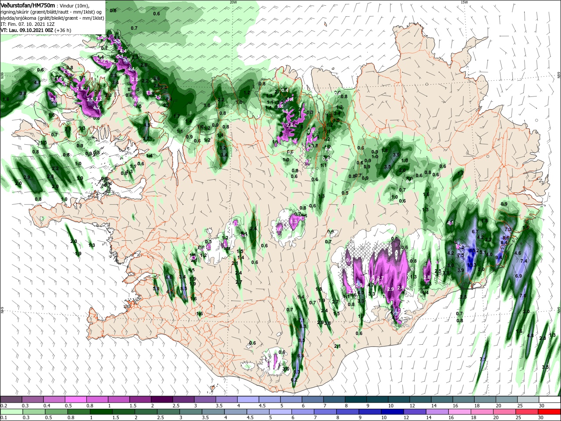
Task: Click the 'Vindur (10m)' label in the header
Action: pos(75,5)
